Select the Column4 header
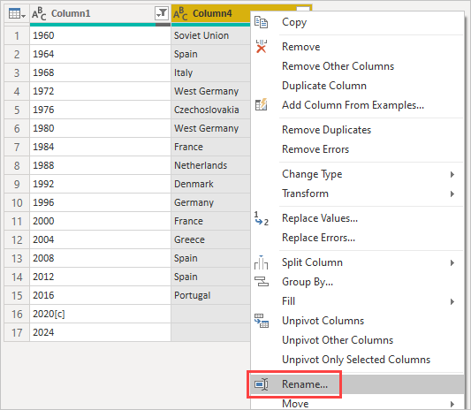The height and width of the screenshot is (410, 471). (210, 13)
